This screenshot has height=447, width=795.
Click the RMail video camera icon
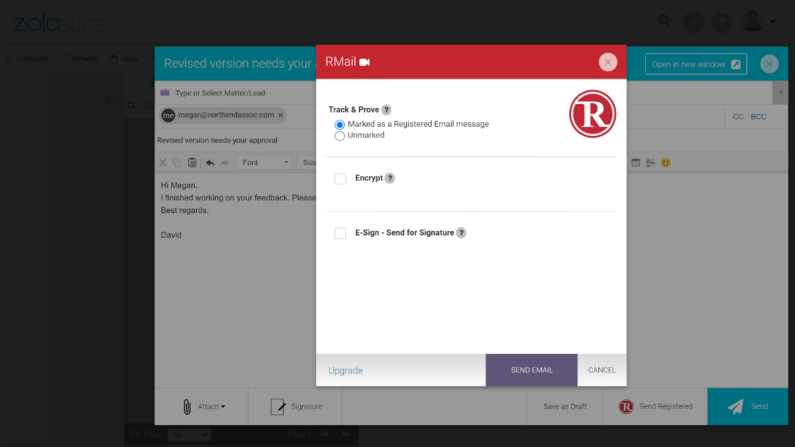pos(365,62)
